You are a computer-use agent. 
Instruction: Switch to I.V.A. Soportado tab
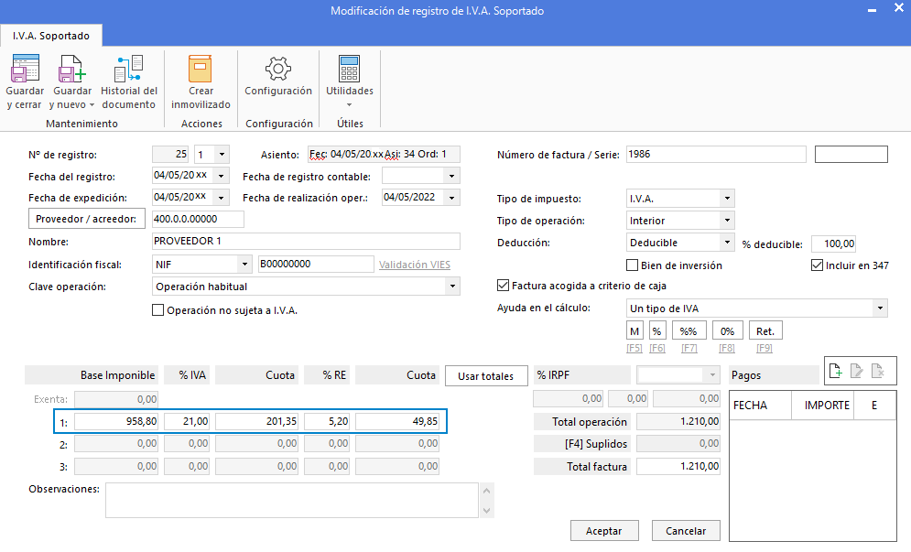(51, 36)
